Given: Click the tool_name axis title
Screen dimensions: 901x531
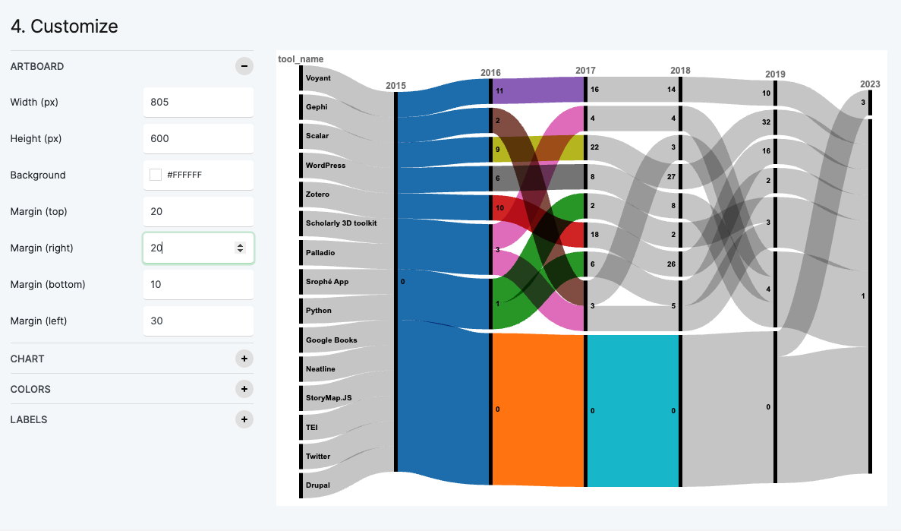Looking at the screenshot, I should pyautogui.click(x=301, y=59).
